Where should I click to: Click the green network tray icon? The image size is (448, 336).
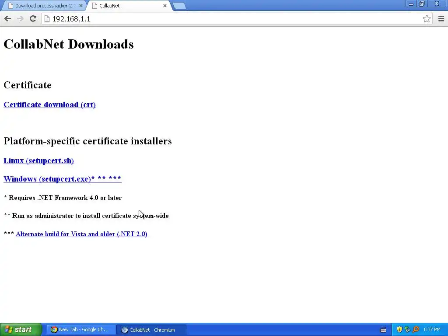tap(407, 330)
